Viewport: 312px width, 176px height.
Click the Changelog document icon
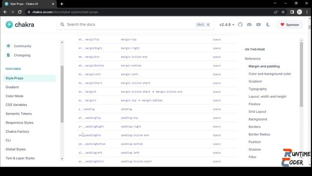pos(8,55)
